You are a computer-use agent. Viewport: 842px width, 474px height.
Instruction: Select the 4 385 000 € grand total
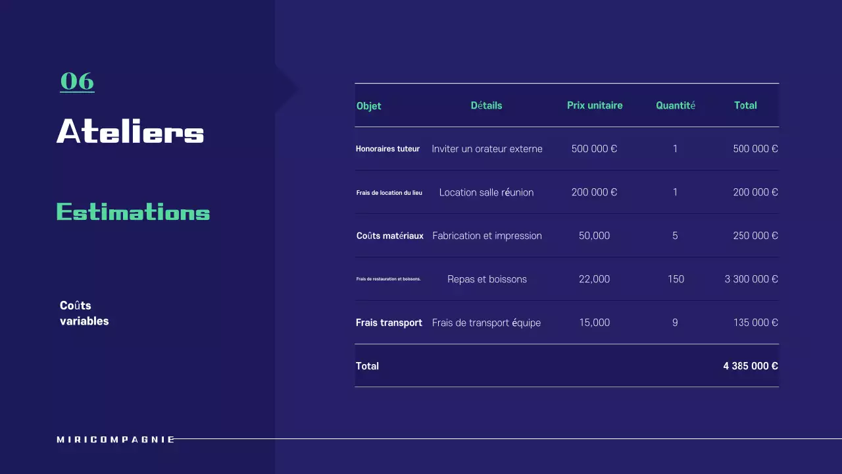751,366
